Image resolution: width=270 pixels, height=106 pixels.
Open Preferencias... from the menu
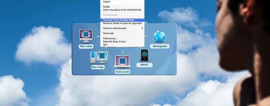point(110,38)
